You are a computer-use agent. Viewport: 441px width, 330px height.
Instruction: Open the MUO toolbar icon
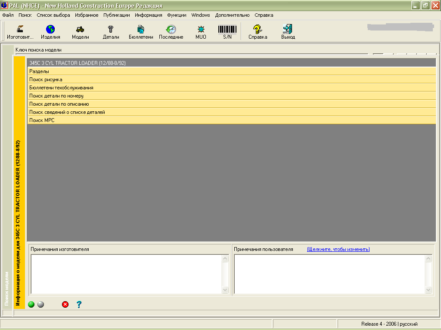201,32
